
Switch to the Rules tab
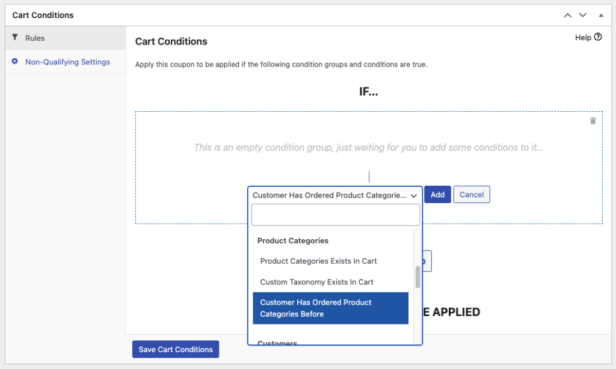(x=35, y=38)
